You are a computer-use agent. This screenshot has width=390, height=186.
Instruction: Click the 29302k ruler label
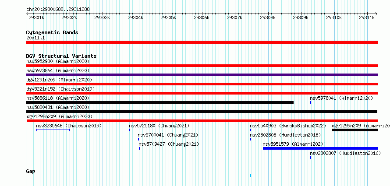[69, 18]
